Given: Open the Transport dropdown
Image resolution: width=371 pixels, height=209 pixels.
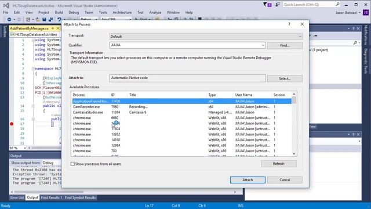Looking at the screenshot, I should [x=300, y=37].
